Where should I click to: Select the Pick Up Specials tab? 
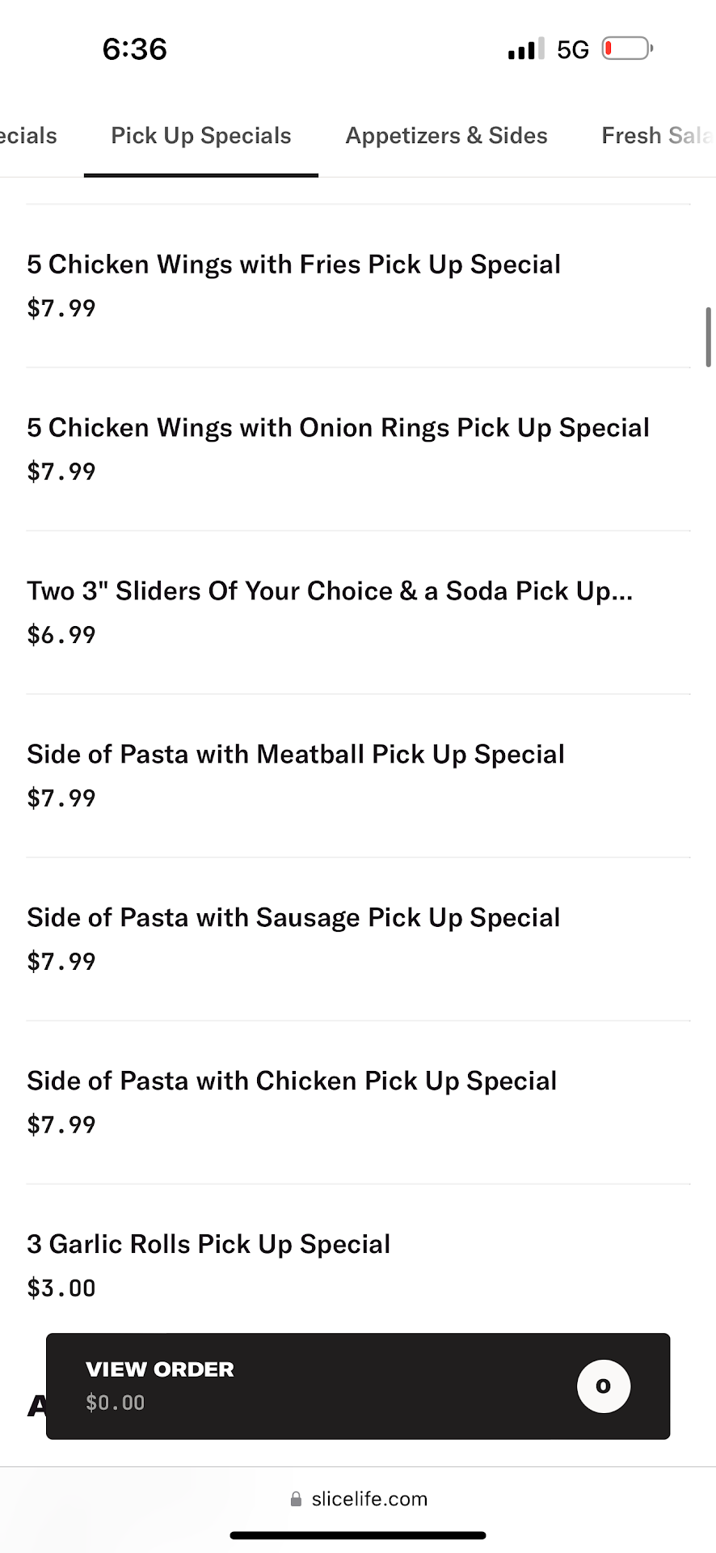[200, 136]
